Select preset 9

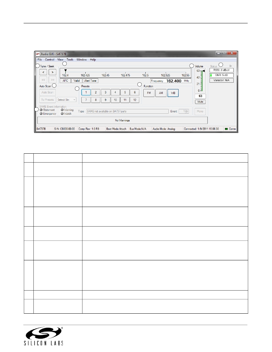click(x=105, y=100)
